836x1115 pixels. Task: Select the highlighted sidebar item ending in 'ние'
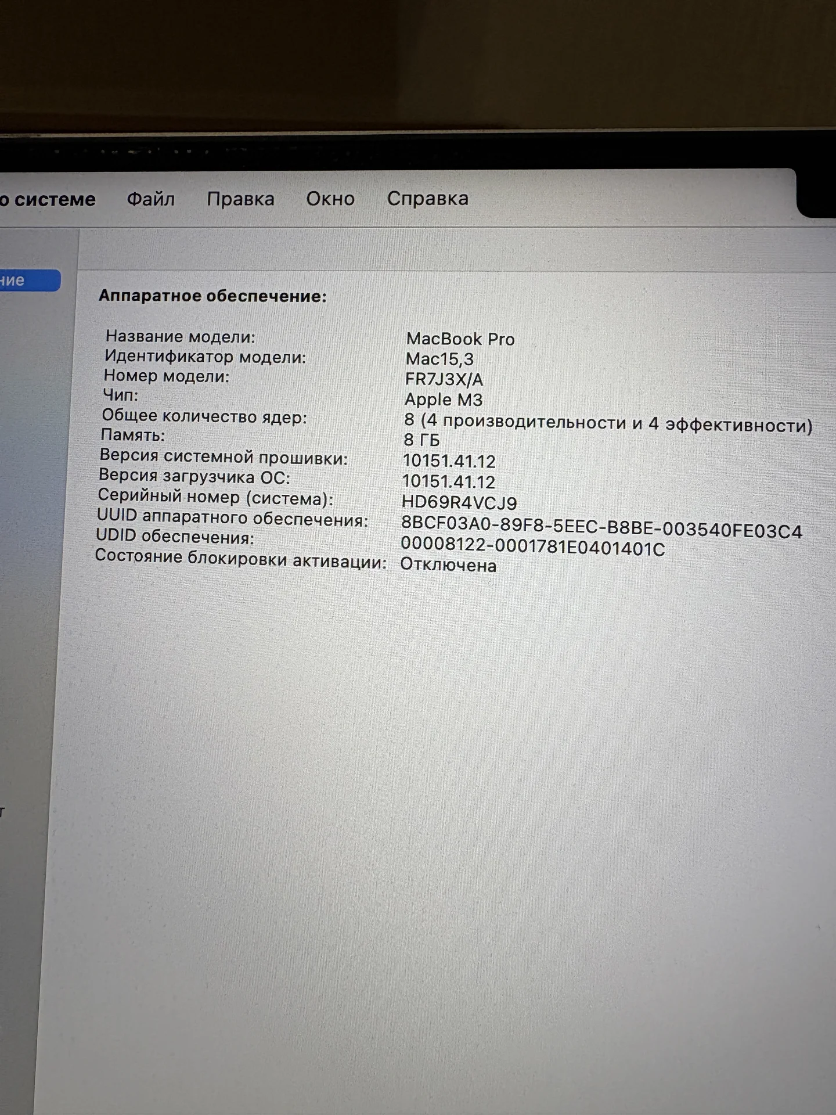[30, 280]
